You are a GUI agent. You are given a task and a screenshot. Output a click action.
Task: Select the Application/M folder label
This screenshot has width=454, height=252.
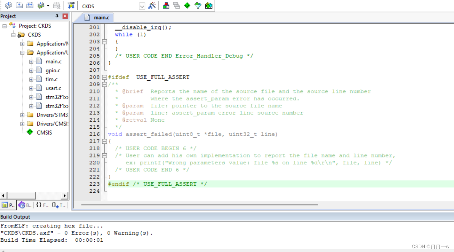(x=52, y=44)
